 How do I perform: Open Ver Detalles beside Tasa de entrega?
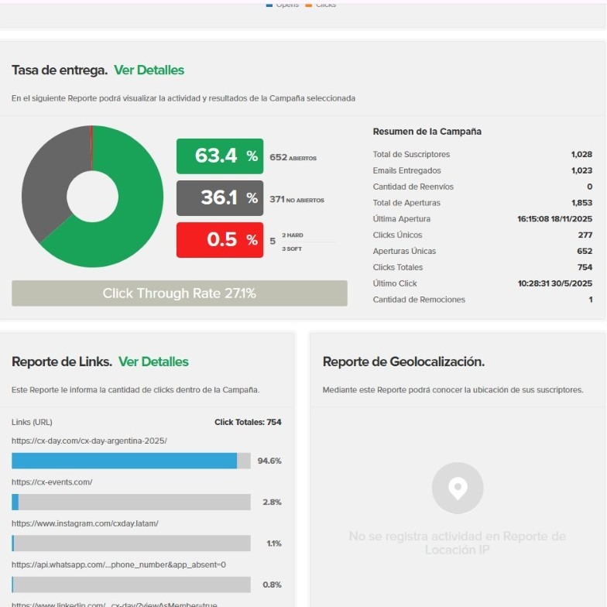149,70
